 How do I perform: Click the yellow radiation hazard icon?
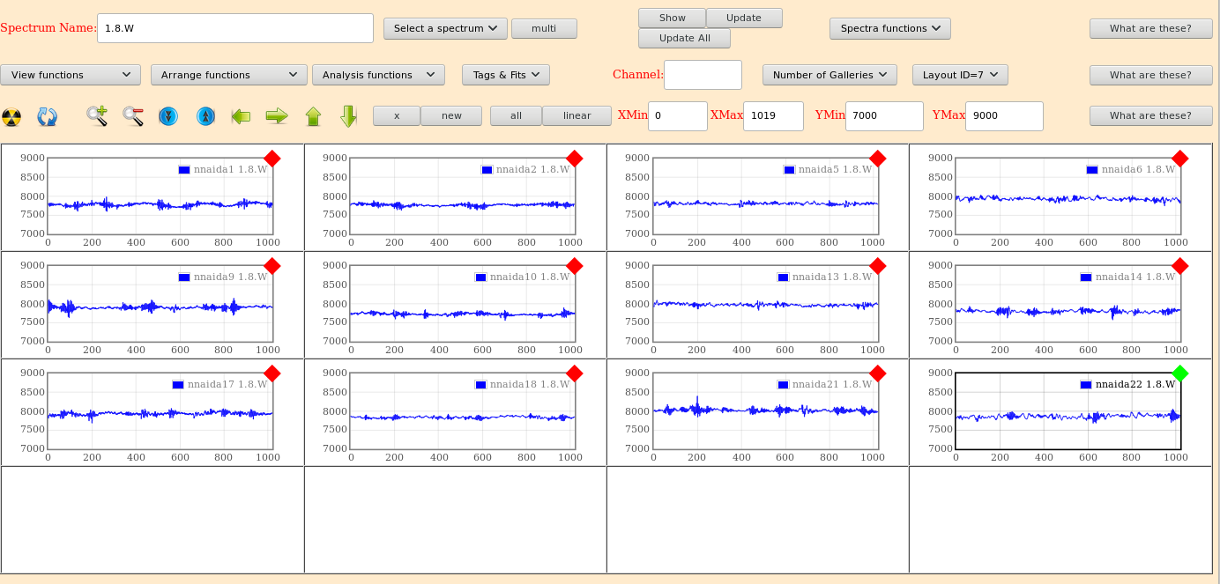coord(11,116)
